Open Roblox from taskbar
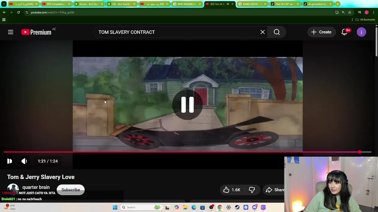 [246, 207]
